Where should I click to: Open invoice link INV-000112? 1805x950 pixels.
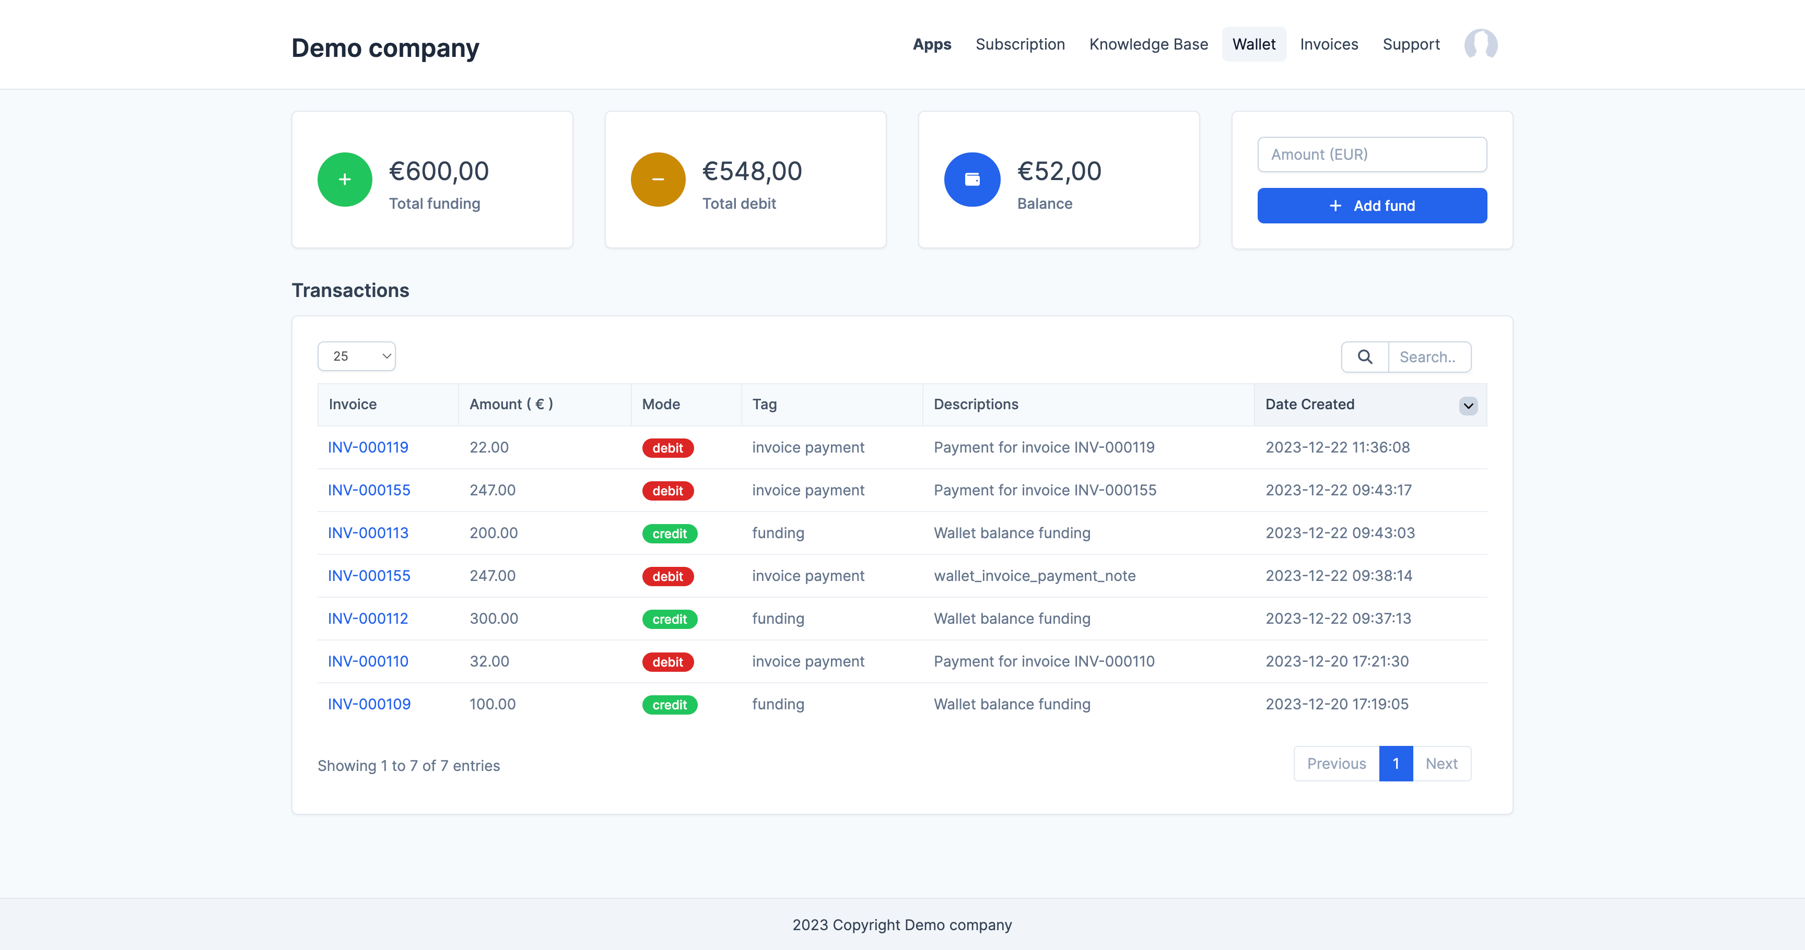pyautogui.click(x=367, y=618)
